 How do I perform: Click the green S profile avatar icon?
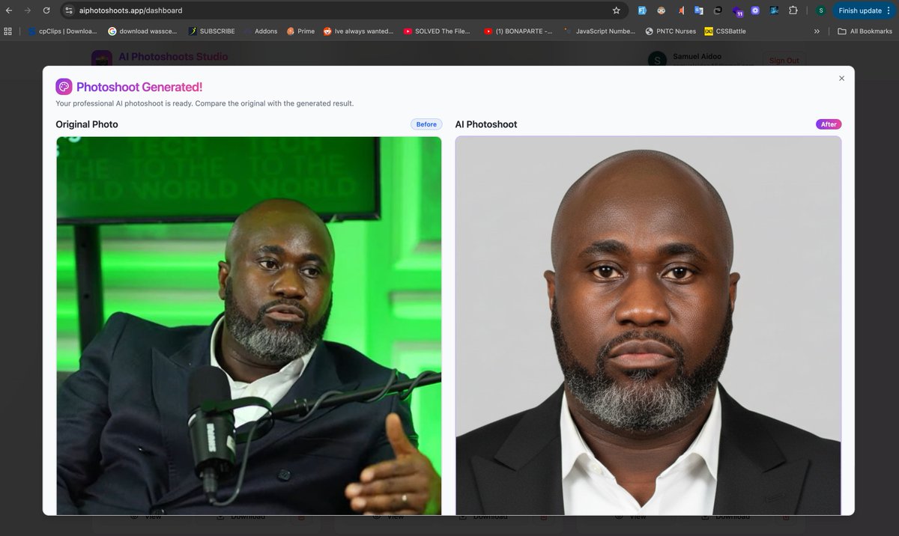tap(822, 10)
